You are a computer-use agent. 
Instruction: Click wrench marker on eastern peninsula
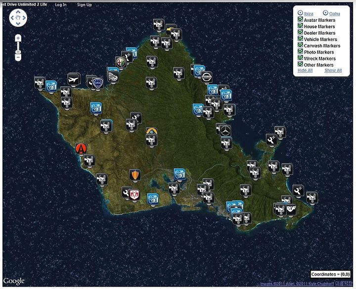coord(271,140)
